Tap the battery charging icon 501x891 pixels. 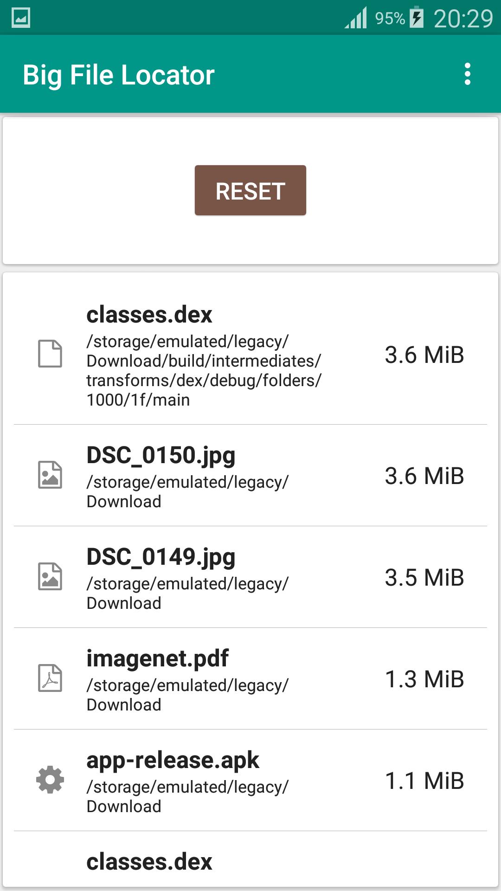point(417,18)
